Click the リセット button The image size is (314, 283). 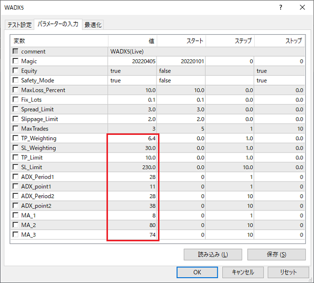[288, 272]
